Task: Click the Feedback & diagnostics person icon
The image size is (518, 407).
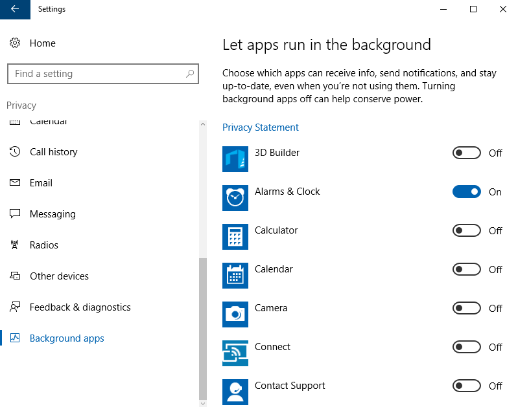Action: tap(15, 307)
